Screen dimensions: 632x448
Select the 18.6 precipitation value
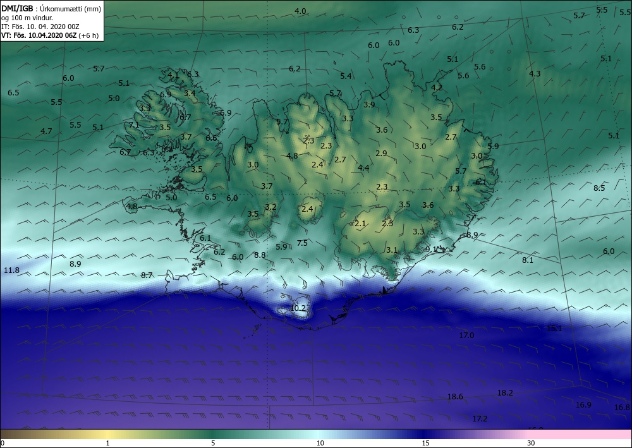click(455, 397)
